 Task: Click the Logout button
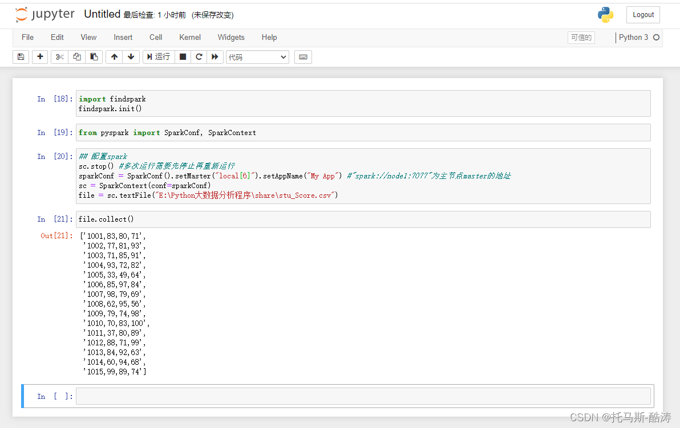coord(643,14)
